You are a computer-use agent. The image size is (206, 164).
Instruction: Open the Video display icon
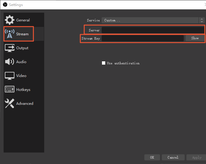[10, 76]
